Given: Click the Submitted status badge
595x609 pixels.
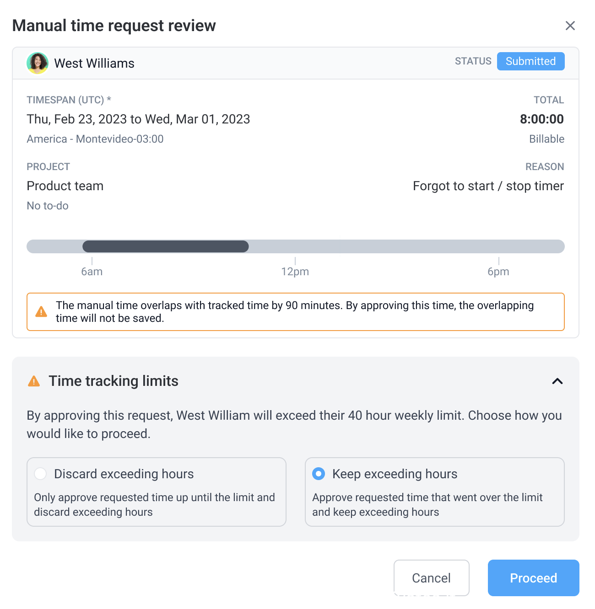Looking at the screenshot, I should click(530, 61).
